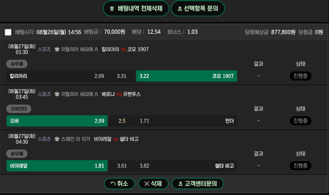Screen dimensions: 329x195
Task: Choose the 언더 1.71 option
Action: tap(187, 121)
